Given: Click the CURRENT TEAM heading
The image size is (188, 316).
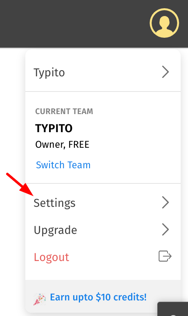Looking at the screenshot, I should coord(64,111).
